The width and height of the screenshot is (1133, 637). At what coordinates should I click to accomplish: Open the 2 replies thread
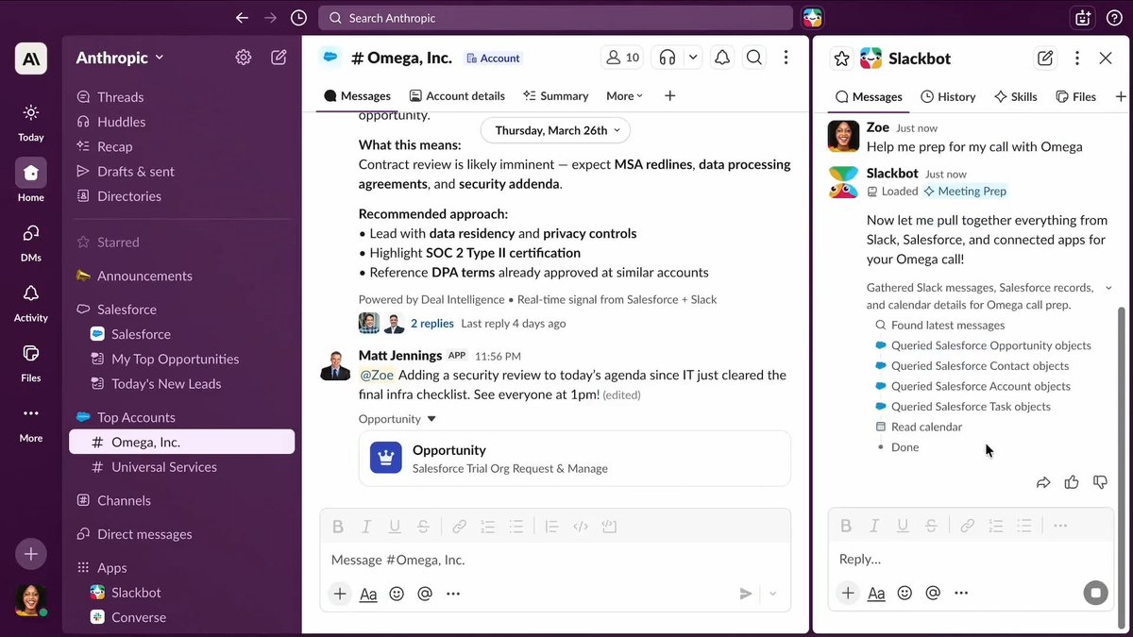[x=431, y=324]
